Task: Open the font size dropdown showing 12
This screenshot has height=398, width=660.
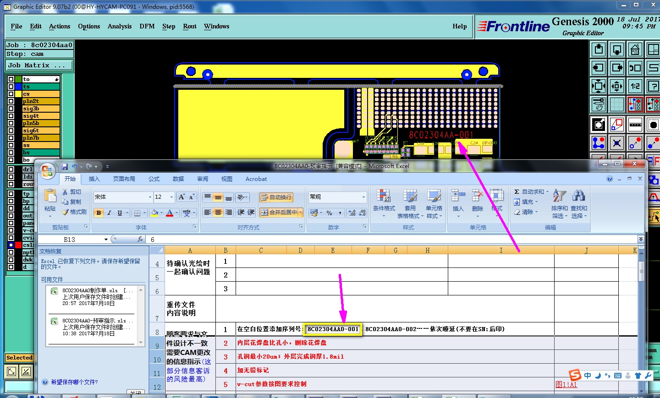Action: 172,197
